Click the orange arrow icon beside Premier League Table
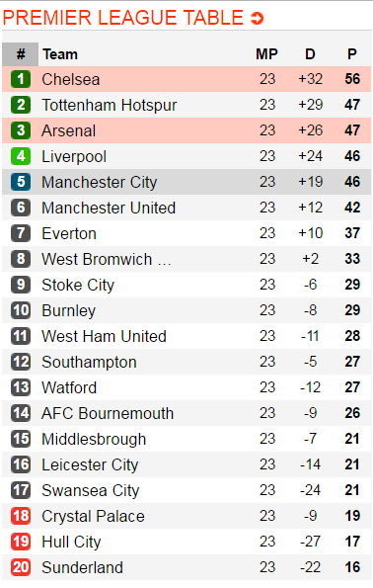The image size is (373, 588). (x=258, y=18)
